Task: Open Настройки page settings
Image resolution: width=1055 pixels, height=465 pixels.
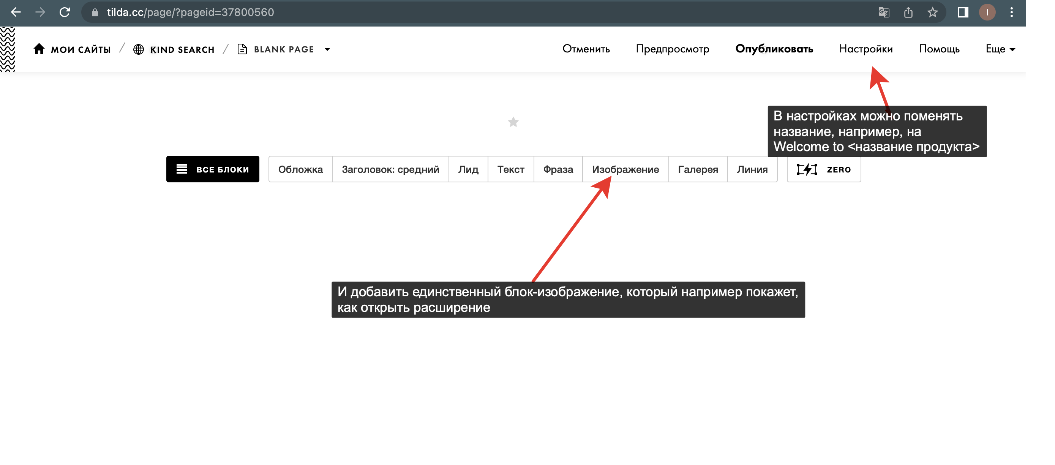Action: (x=865, y=49)
